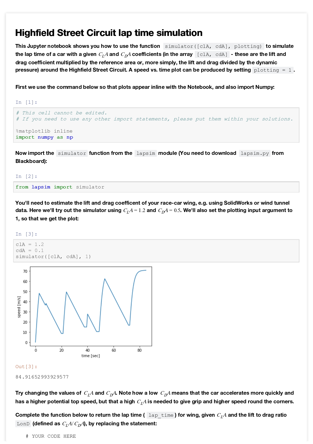Click the '# YOUR CODE HERE' placeholder text

(51, 436)
